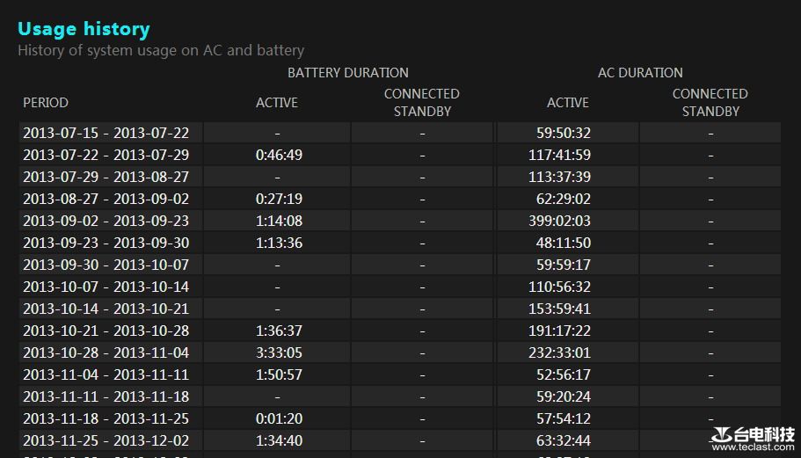Open the www.teclast.com link
The image size is (801, 458).
[x=753, y=447]
